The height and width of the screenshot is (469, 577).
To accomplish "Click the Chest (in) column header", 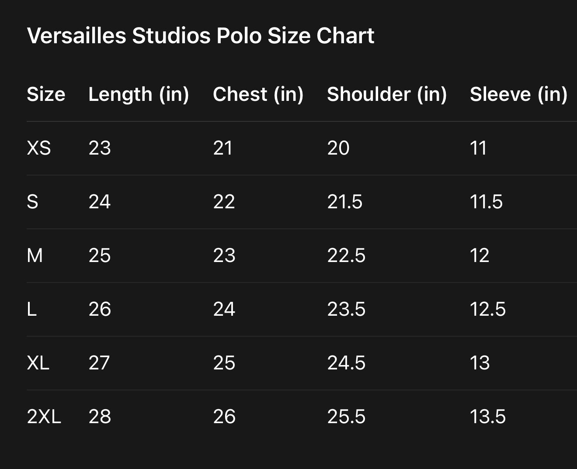I will point(258,94).
